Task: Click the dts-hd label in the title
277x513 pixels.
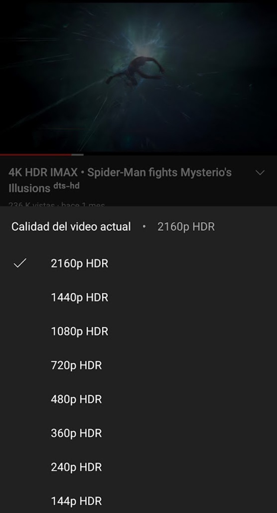Action: click(66, 186)
